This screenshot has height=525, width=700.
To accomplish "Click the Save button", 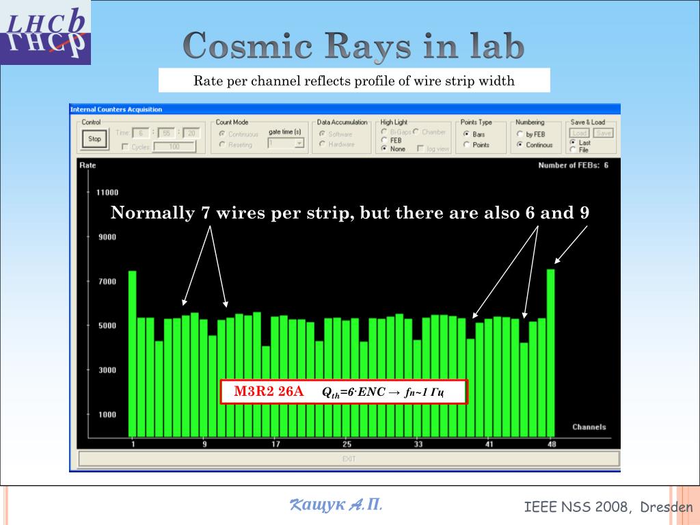I will click(x=603, y=133).
